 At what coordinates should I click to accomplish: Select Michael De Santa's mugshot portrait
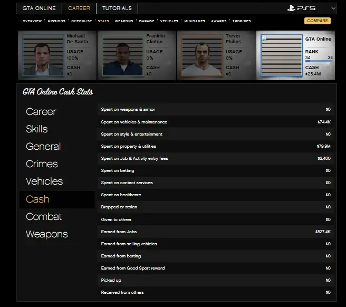43,55
